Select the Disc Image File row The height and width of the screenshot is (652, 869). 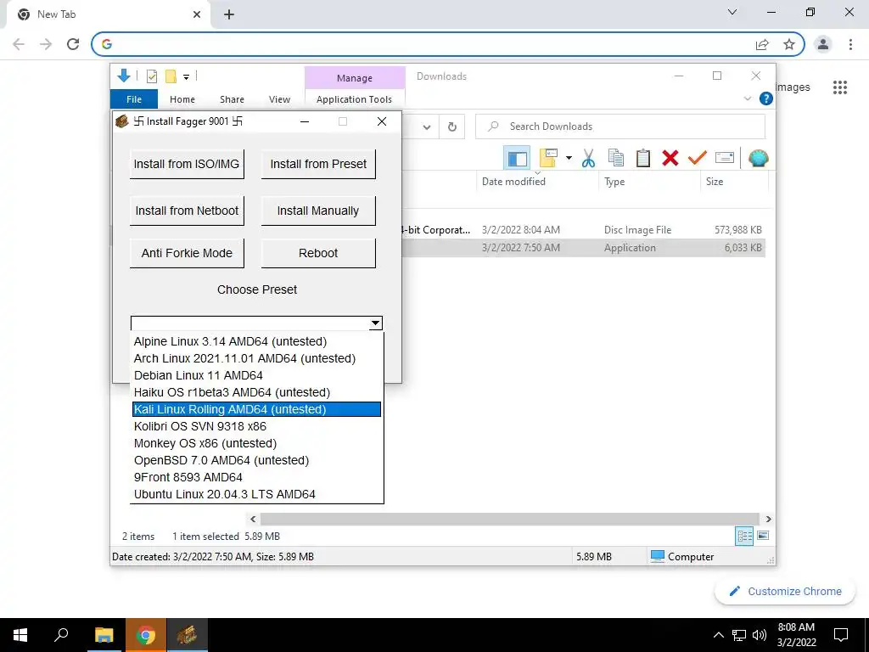point(584,229)
